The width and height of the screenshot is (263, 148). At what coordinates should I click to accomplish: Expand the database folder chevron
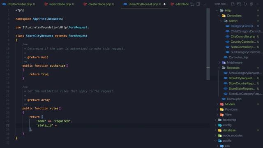215,130
